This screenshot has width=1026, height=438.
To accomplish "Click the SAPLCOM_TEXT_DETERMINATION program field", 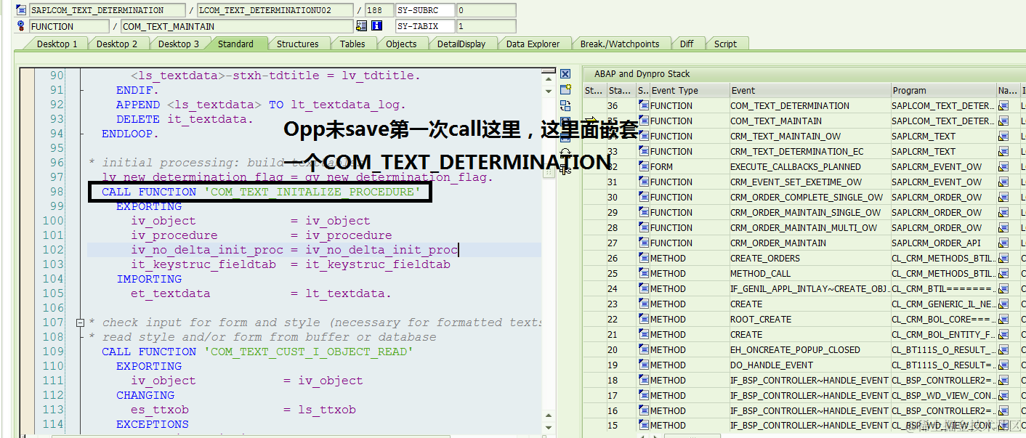I will [107, 11].
